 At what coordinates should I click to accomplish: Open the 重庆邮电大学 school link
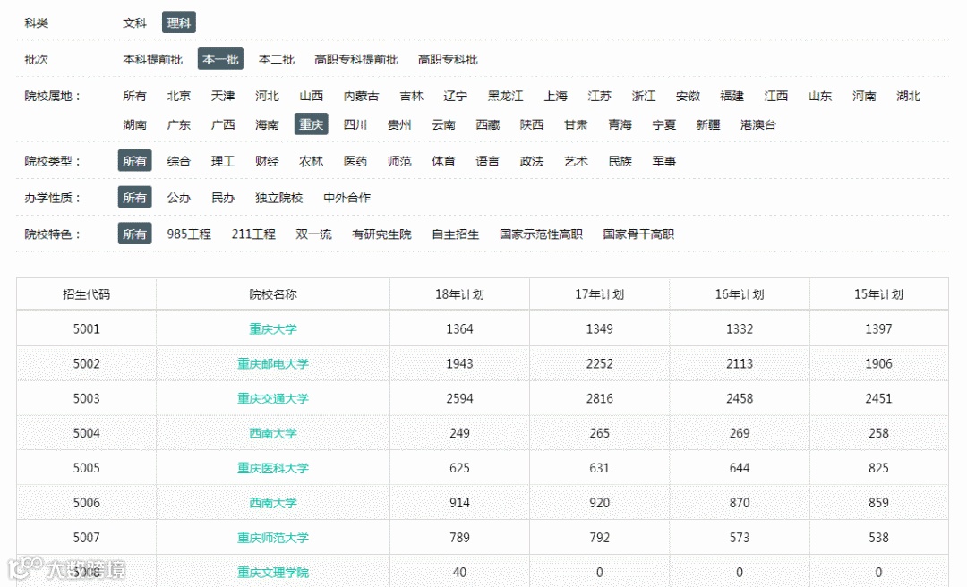tap(272, 363)
